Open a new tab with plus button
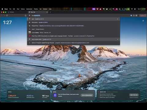Image resolution: width=147 pixels, height=110 pixels. tap(50, 12)
